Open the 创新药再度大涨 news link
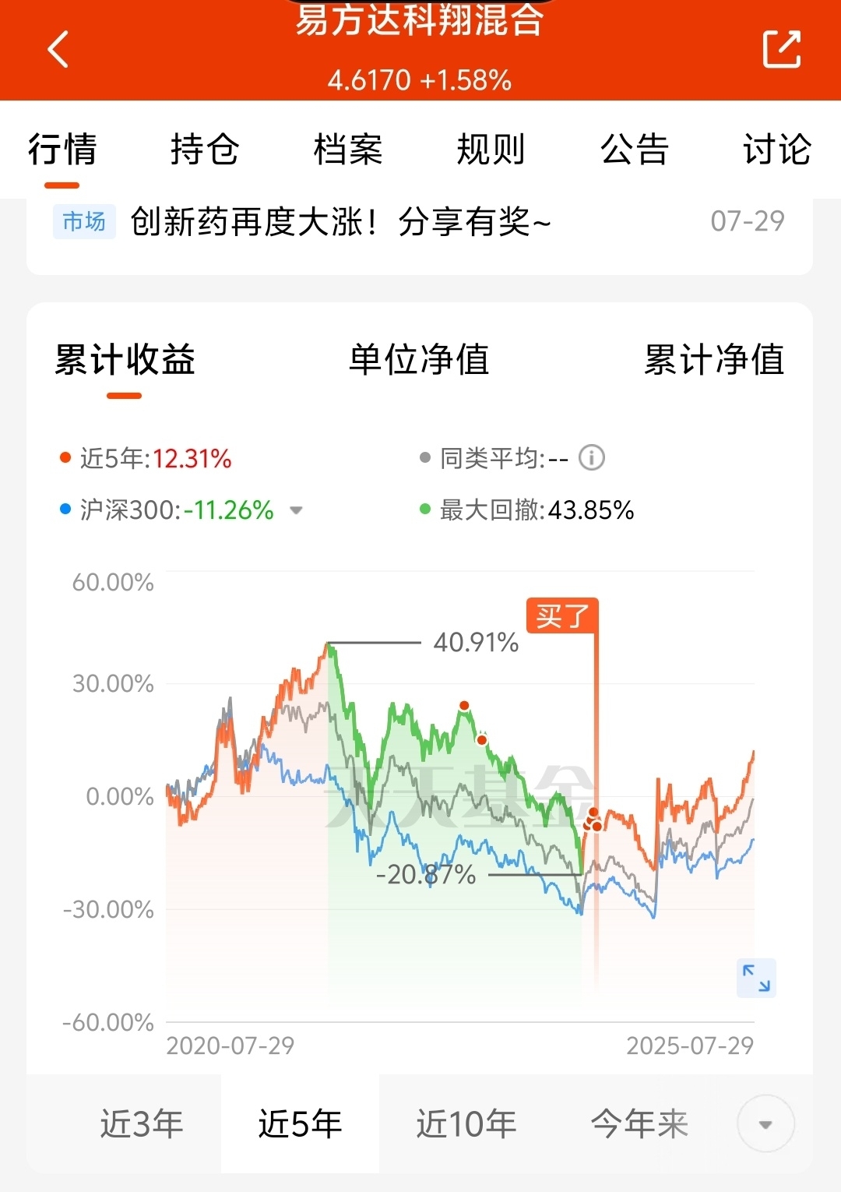 [x=340, y=222]
